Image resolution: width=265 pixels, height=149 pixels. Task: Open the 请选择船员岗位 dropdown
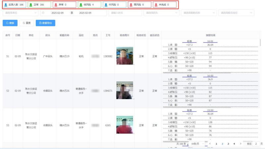tap(236, 13)
